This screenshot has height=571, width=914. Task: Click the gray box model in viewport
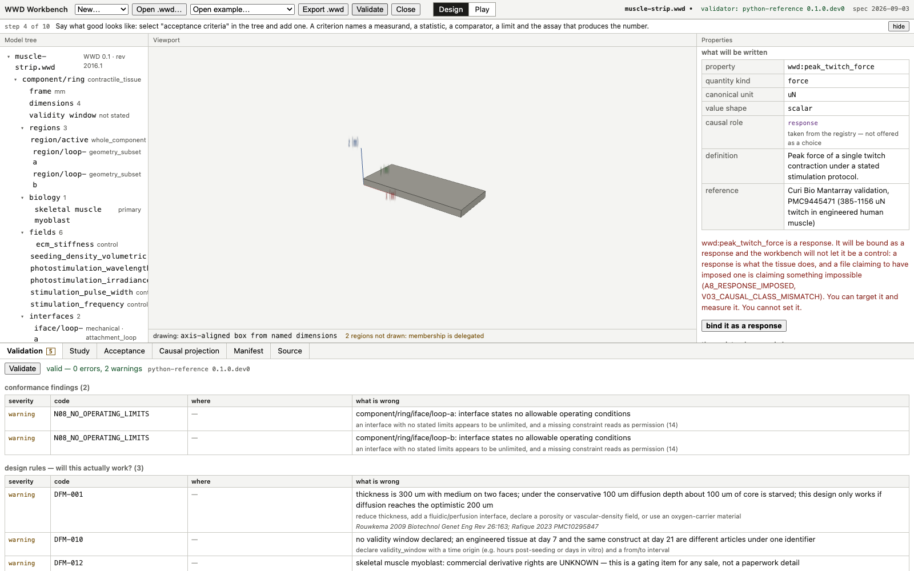424,191
